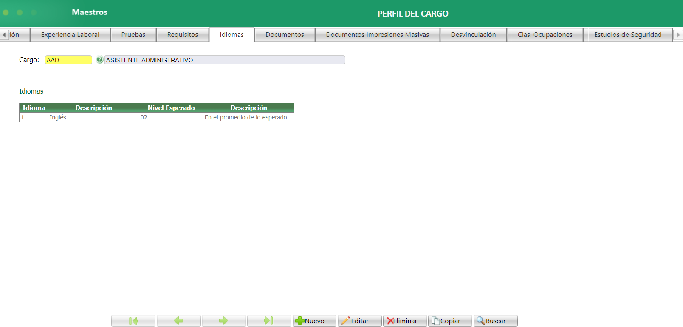Select the Inglés cell in the table

(x=93, y=117)
